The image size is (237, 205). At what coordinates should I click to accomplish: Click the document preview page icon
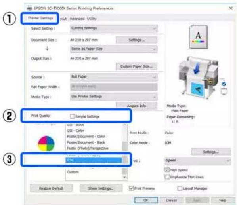pos(198,37)
